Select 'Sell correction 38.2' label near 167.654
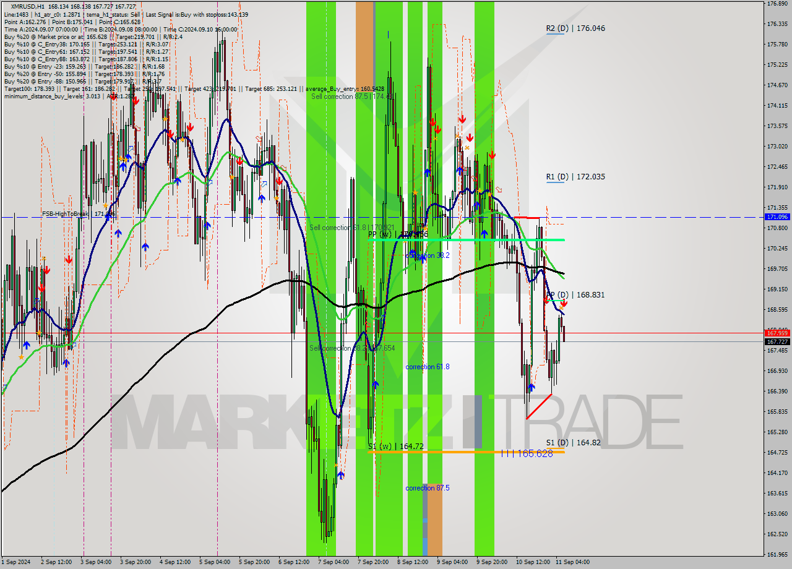 [352, 348]
